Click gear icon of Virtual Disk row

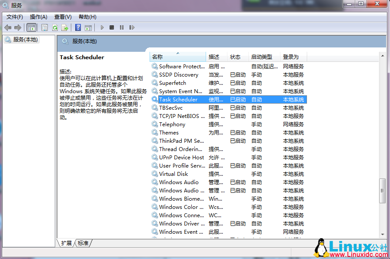click(x=155, y=174)
